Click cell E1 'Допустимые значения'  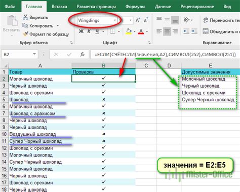[x=211, y=72]
